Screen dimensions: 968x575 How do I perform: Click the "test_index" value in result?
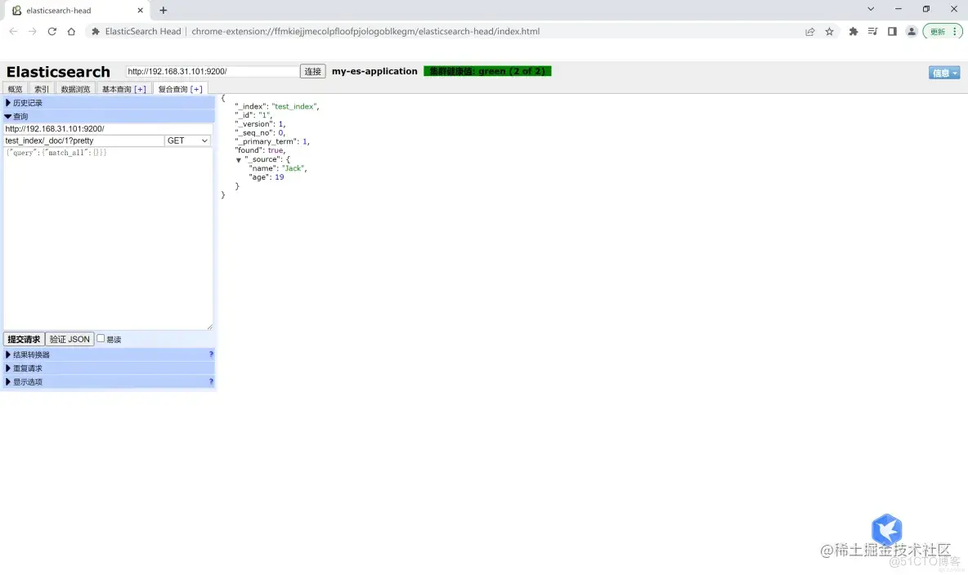[x=294, y=107]
